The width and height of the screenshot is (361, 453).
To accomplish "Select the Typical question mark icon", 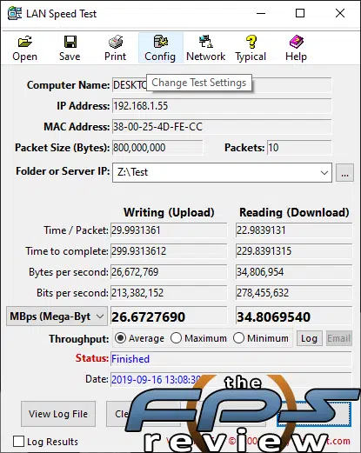I will tap(251, 48).
